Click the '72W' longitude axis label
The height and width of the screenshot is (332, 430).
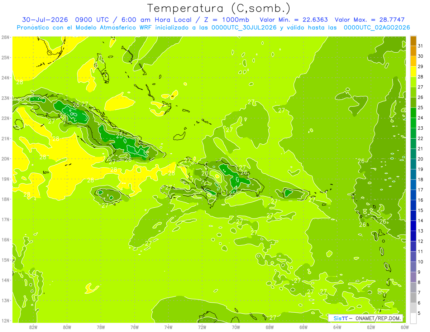(x=202, y=327)
